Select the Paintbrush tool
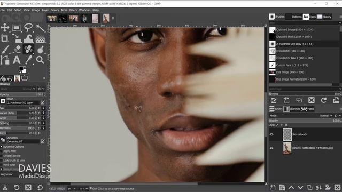Viewport: 342px width, 192px height. pyautogui.click(x=5, y=49)
